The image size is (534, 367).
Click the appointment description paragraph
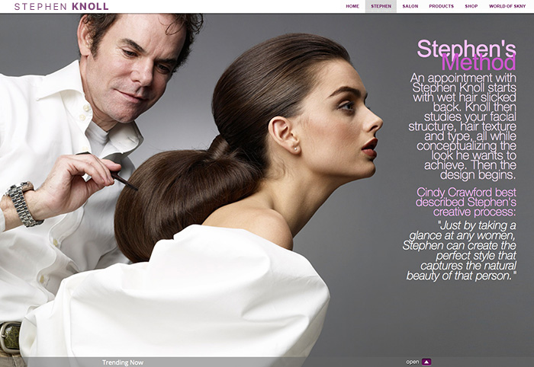(463, 126)
